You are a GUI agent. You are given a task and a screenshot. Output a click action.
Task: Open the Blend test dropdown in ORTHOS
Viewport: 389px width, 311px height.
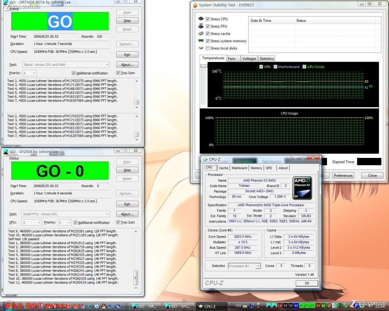pyautogui.click(x=66, y=64)
